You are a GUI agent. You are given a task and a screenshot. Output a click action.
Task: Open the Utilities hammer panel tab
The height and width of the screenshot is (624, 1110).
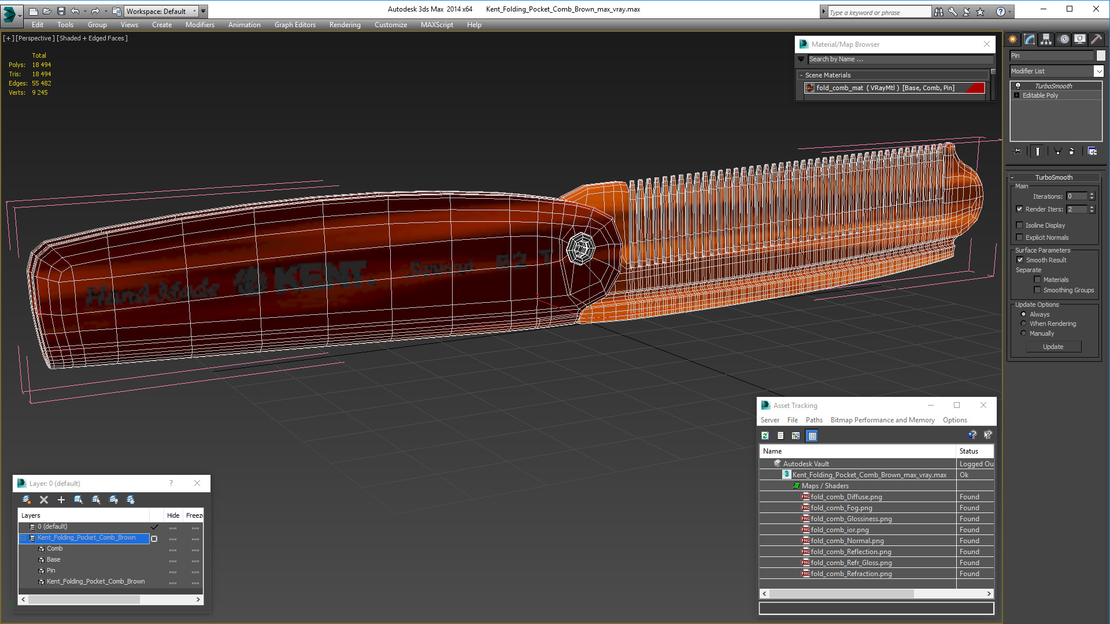[x=1096, y=39]
